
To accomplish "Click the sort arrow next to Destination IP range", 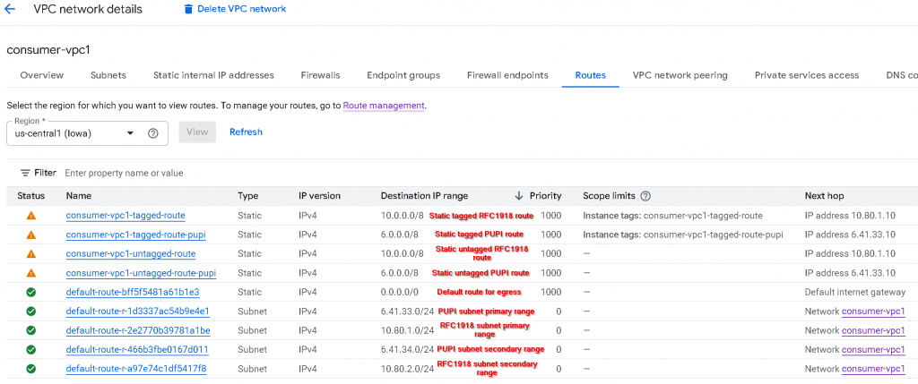I will tap(518, 196).
